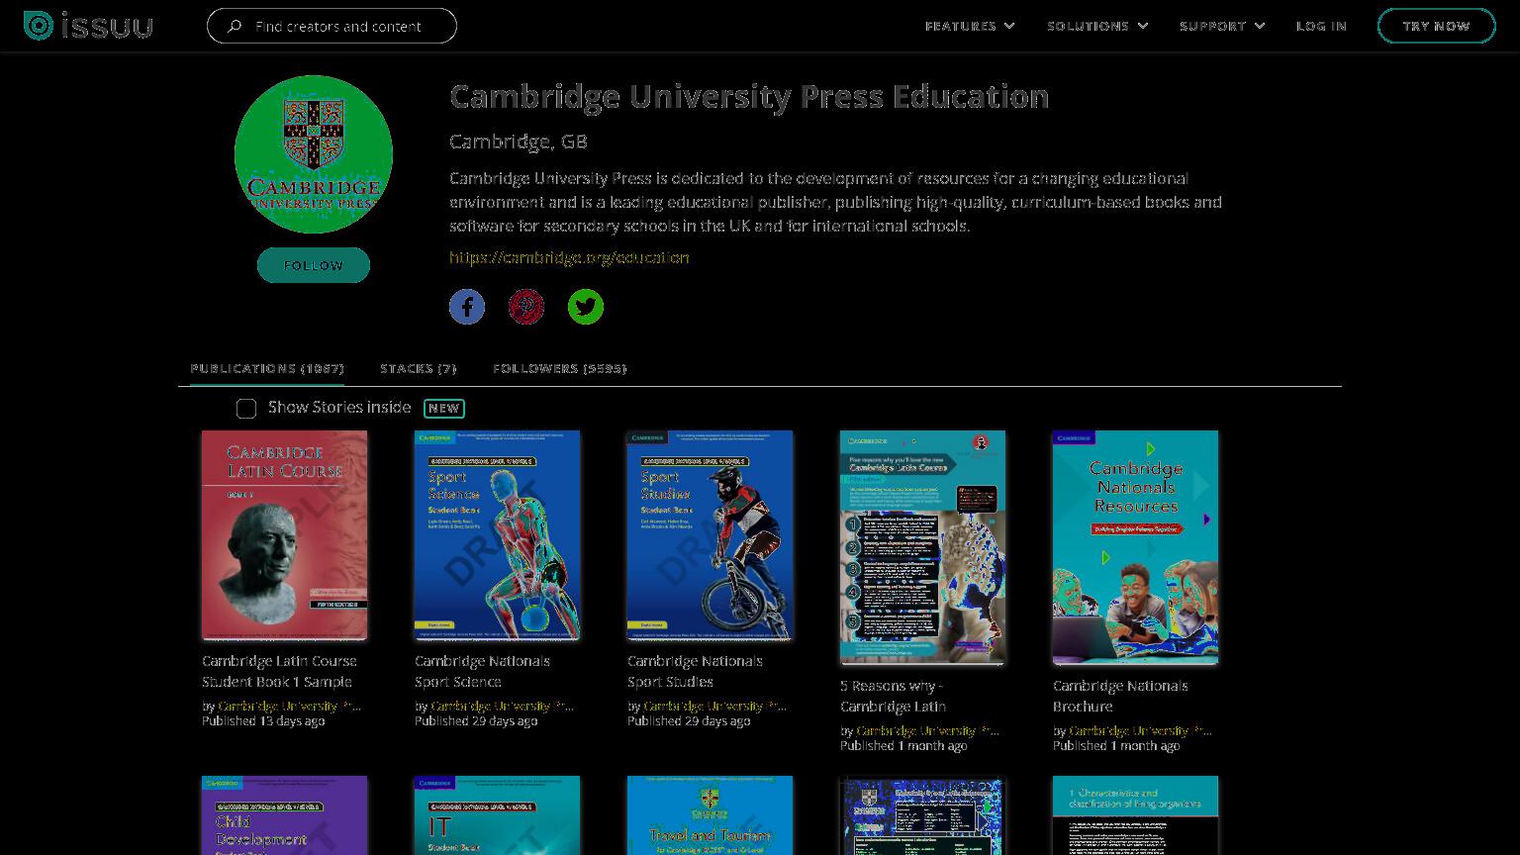The height and width of the screenshot is (855, 1520).
Task: Click the search magnifier icon
Action: pyautogui.click(x=235, y=26)
